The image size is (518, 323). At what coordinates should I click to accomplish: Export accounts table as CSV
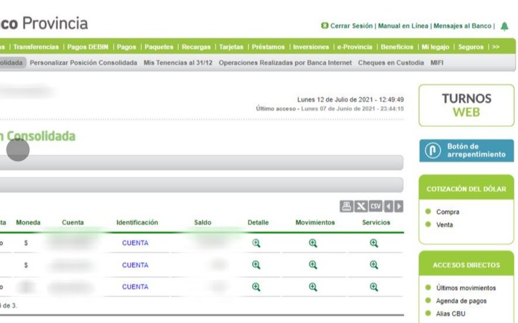tap(375, 207)
